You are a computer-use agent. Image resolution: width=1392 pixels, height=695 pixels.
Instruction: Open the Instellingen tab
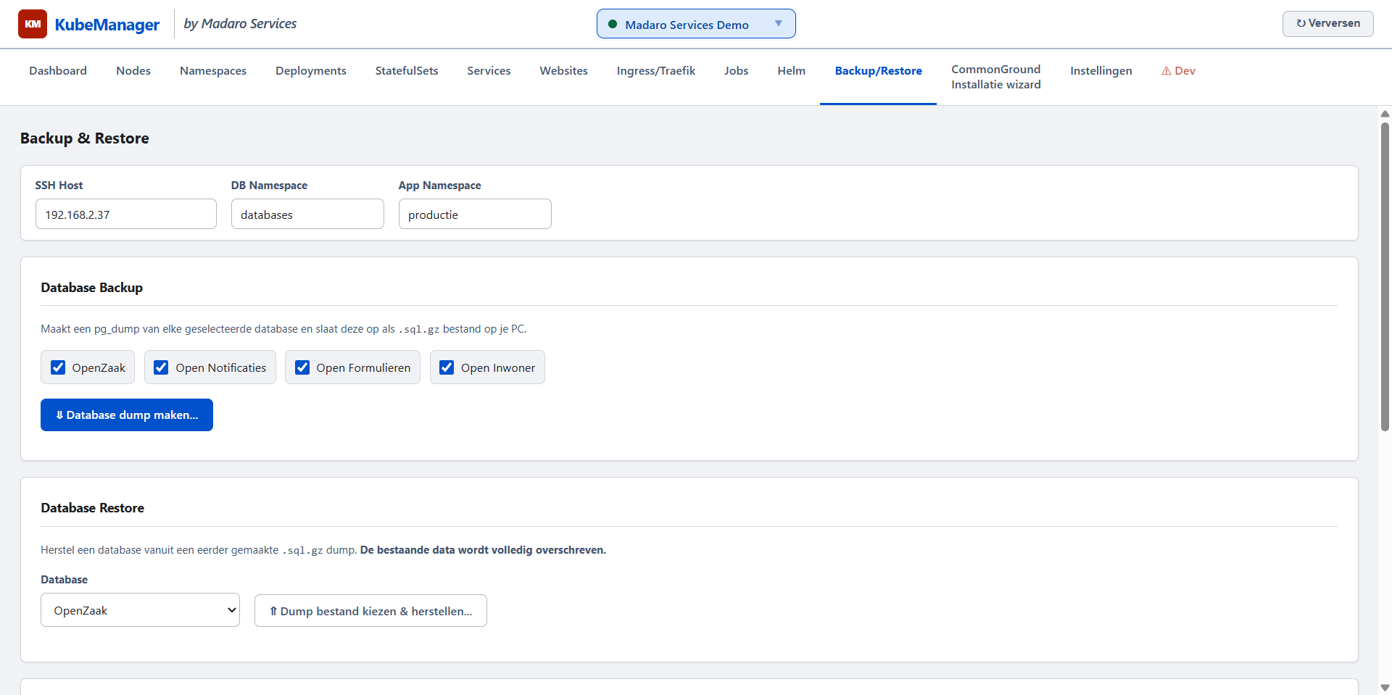pyautogui.click(x=1101, y=70)
